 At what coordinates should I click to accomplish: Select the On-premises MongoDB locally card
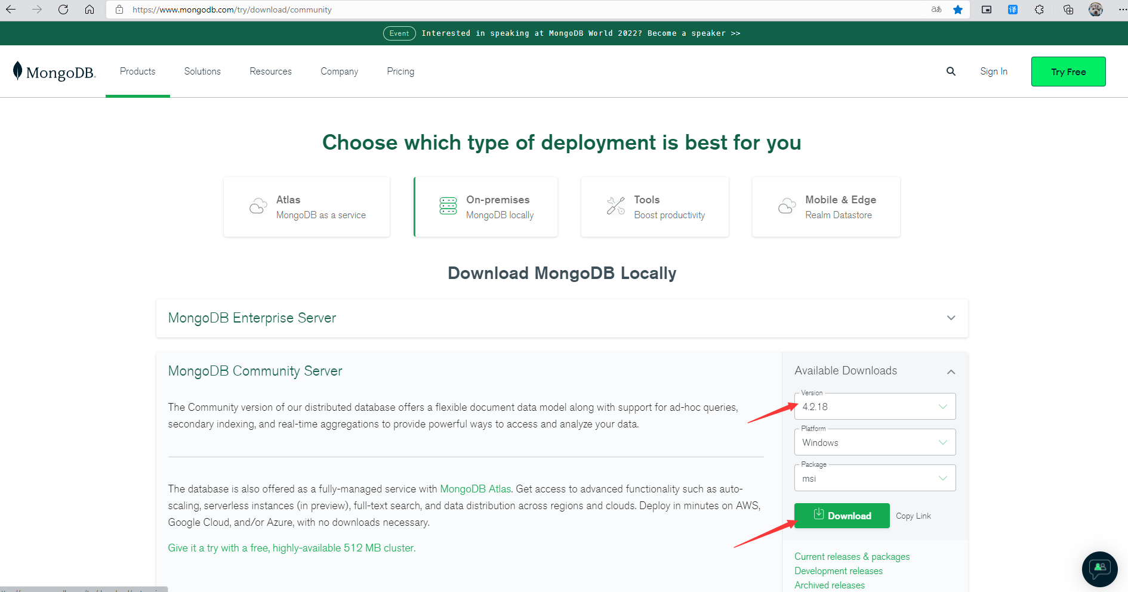click(x=486, y=207)
